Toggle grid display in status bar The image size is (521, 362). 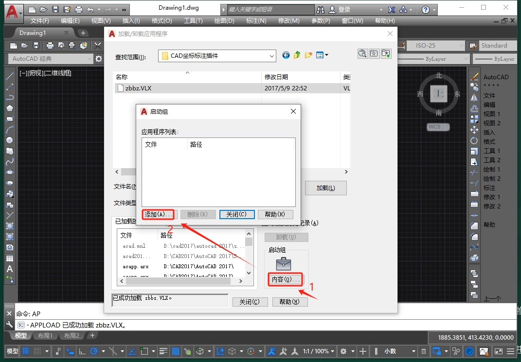(x=26, y=351)
